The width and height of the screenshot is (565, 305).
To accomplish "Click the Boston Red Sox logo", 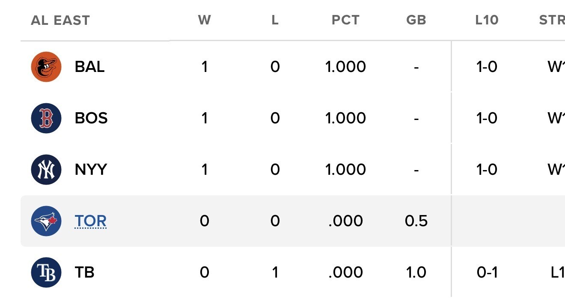I will coord(46,118).
